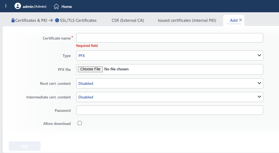
Task: Close the Add tab with X
Action: pos(240,20)
